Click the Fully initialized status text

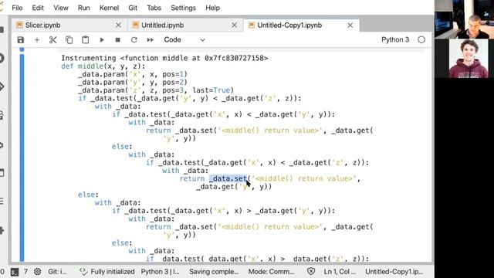click(113, 272)
